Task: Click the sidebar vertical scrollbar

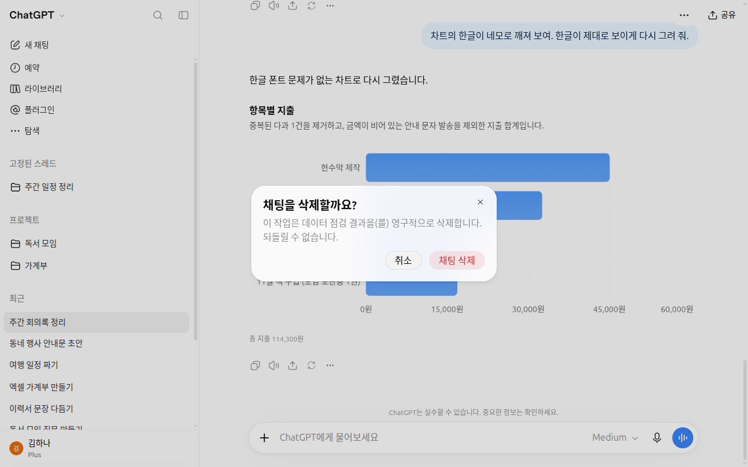Action: (196, 200)
